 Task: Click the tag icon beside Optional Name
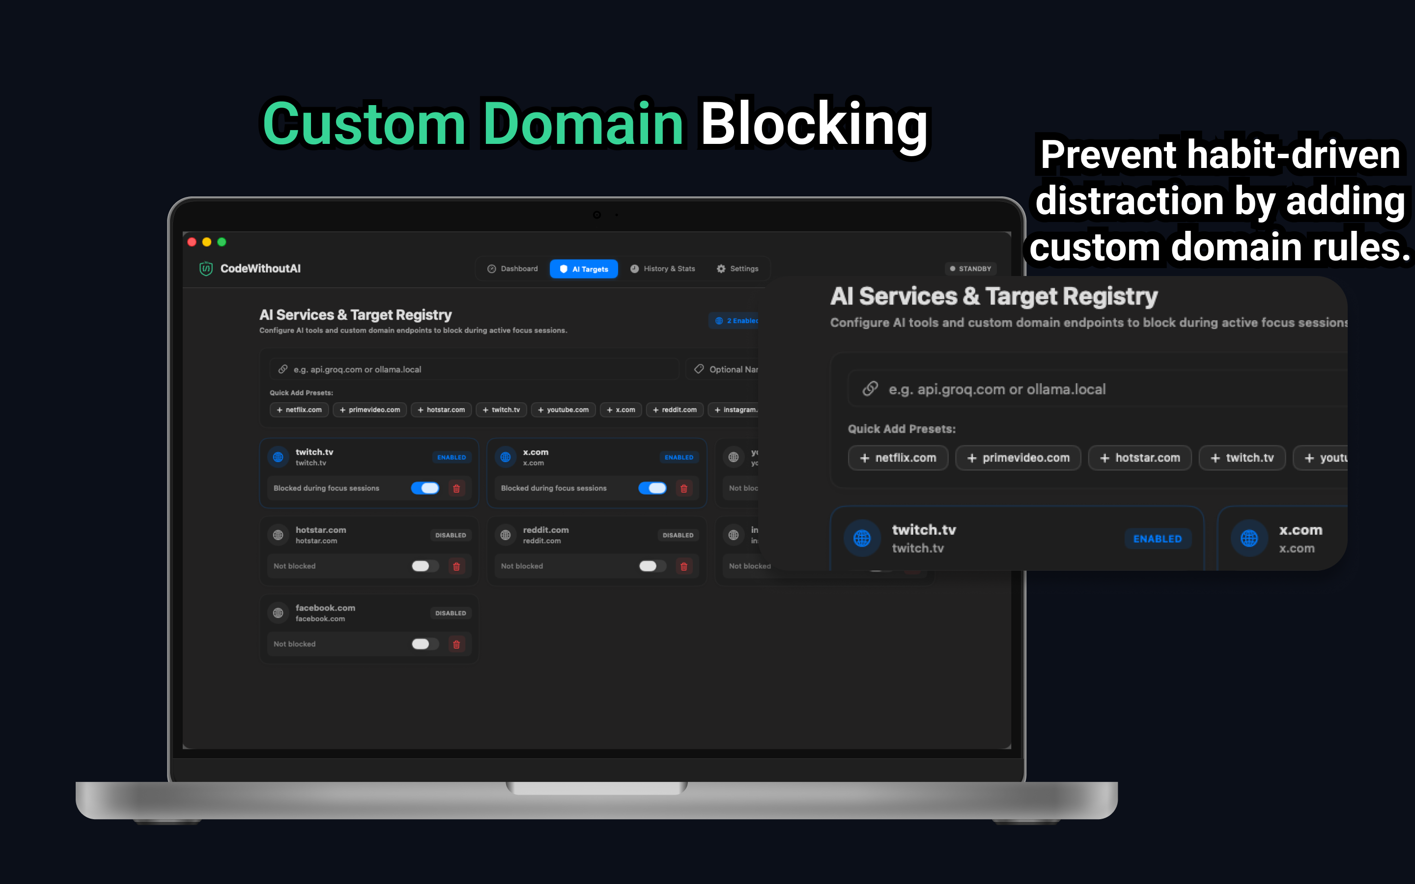click(x=699, y=369)
